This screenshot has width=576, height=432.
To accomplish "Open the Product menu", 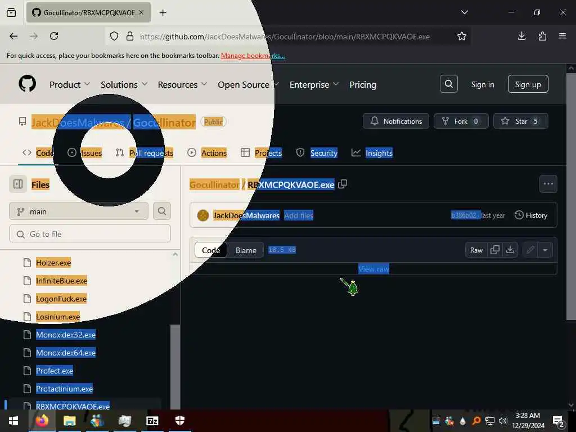I will point(69,84).
